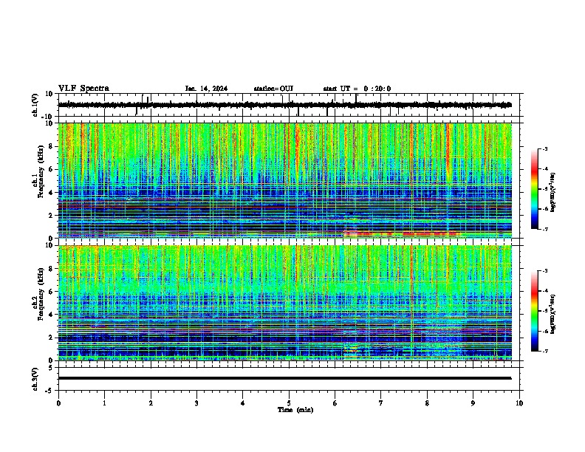This screenshot has width=585, height=452.
Task: Click the "ch.3(V)" axis label of the bottom panel
Action: [x=35, y=379]
